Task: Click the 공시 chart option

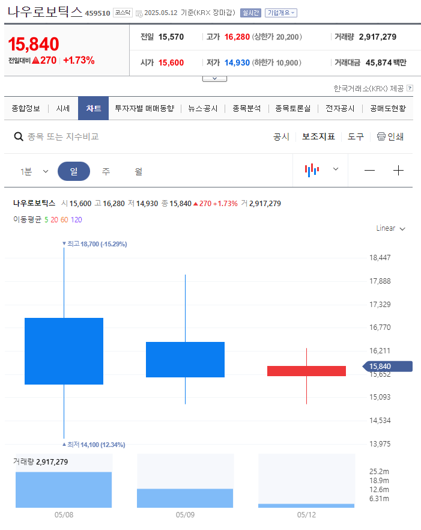Action: [281, 136]
